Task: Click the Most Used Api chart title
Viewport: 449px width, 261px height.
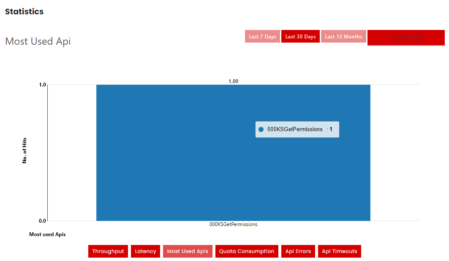Action: pyautogui.click(x=38, y=41)
